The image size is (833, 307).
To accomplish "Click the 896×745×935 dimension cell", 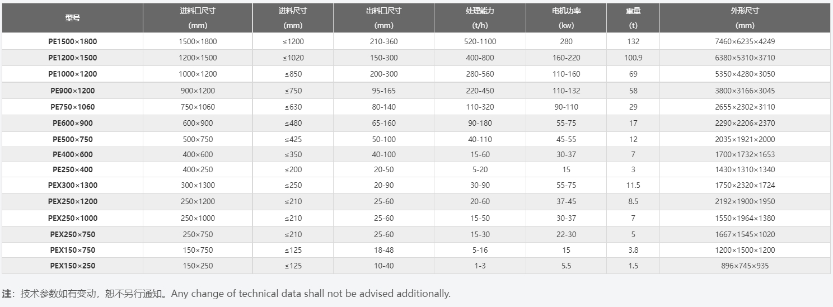I will coord(745,266).
